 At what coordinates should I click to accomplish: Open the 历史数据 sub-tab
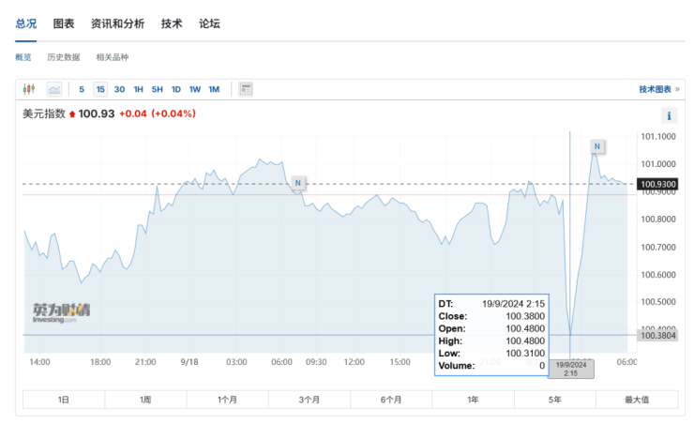point(64,57)
